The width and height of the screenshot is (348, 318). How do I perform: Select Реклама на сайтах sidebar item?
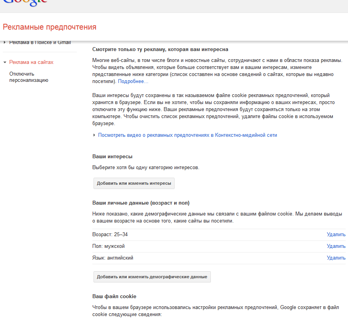coord(31,62)
